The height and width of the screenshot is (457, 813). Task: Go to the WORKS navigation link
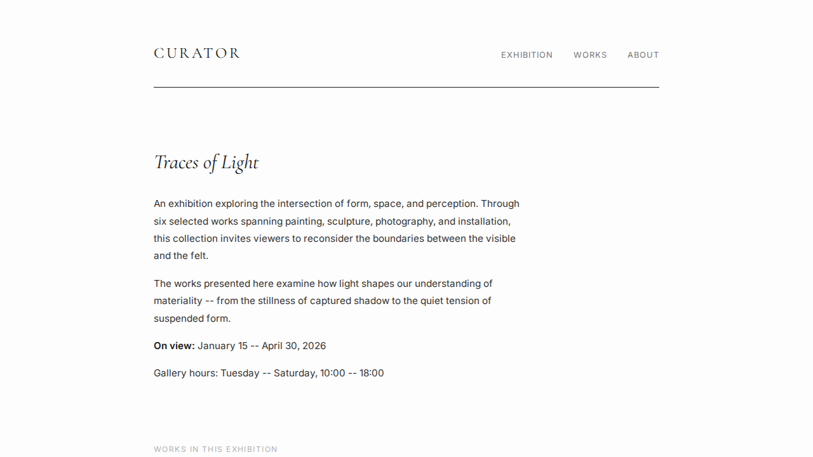point(590,55)
